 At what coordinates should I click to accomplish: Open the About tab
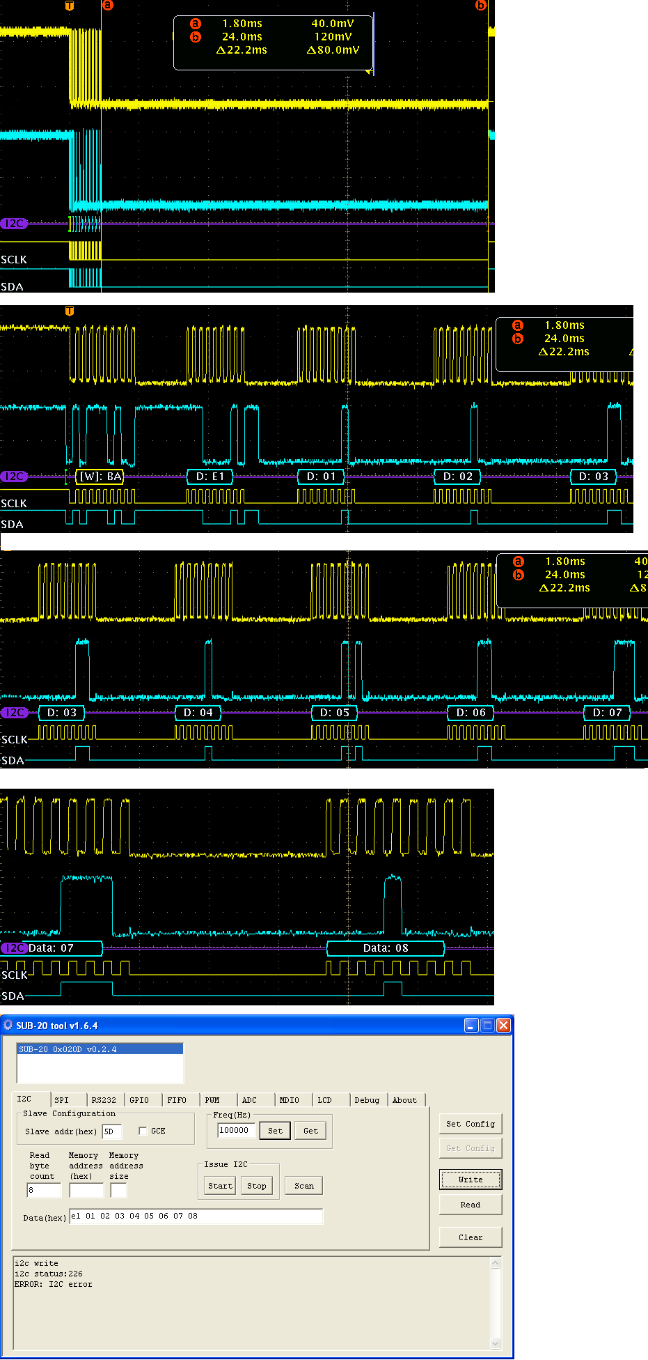405,1100
